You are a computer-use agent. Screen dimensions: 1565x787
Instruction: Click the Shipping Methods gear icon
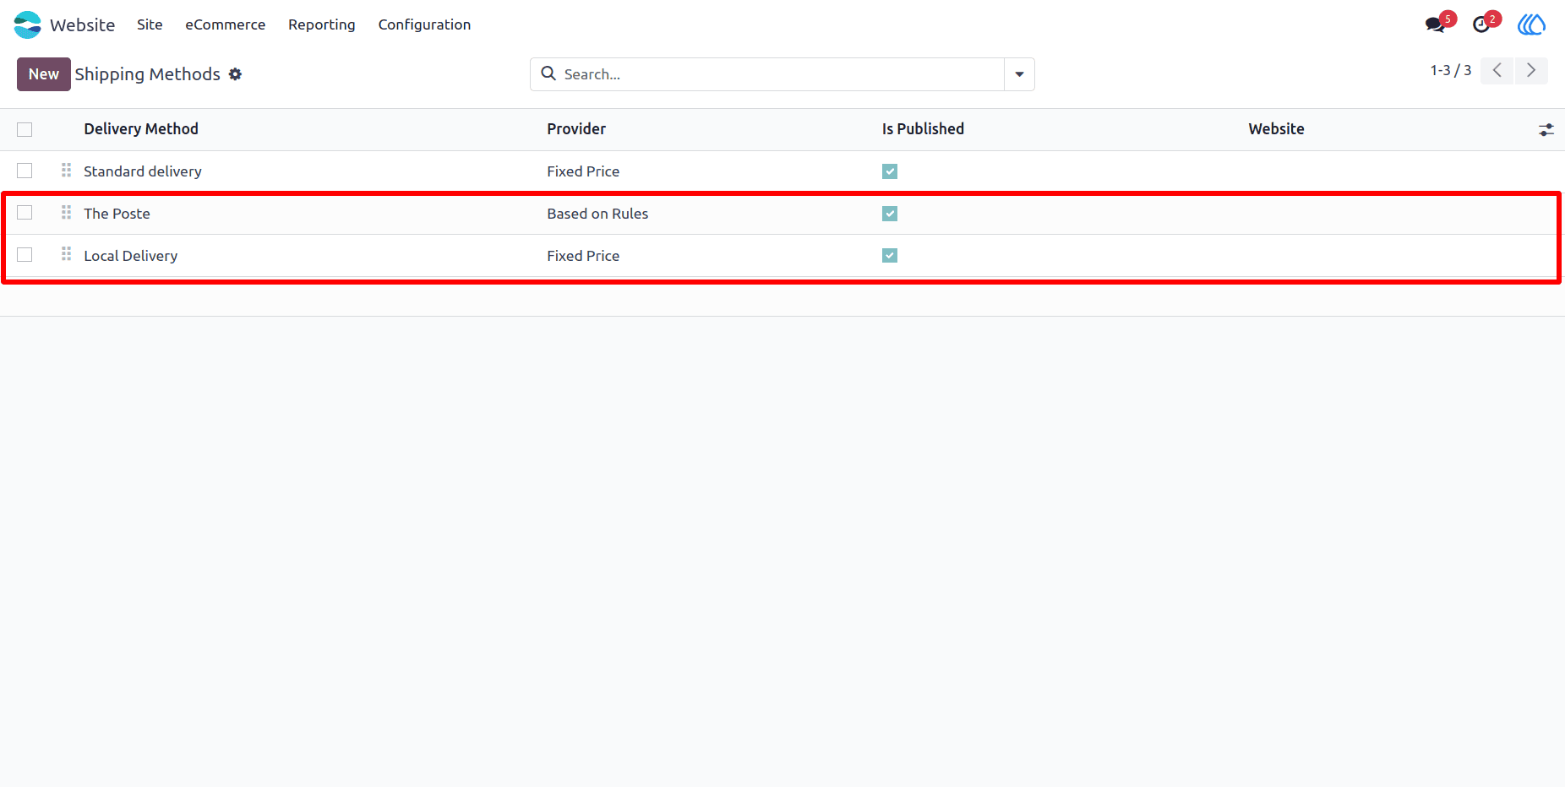point(236,74)
